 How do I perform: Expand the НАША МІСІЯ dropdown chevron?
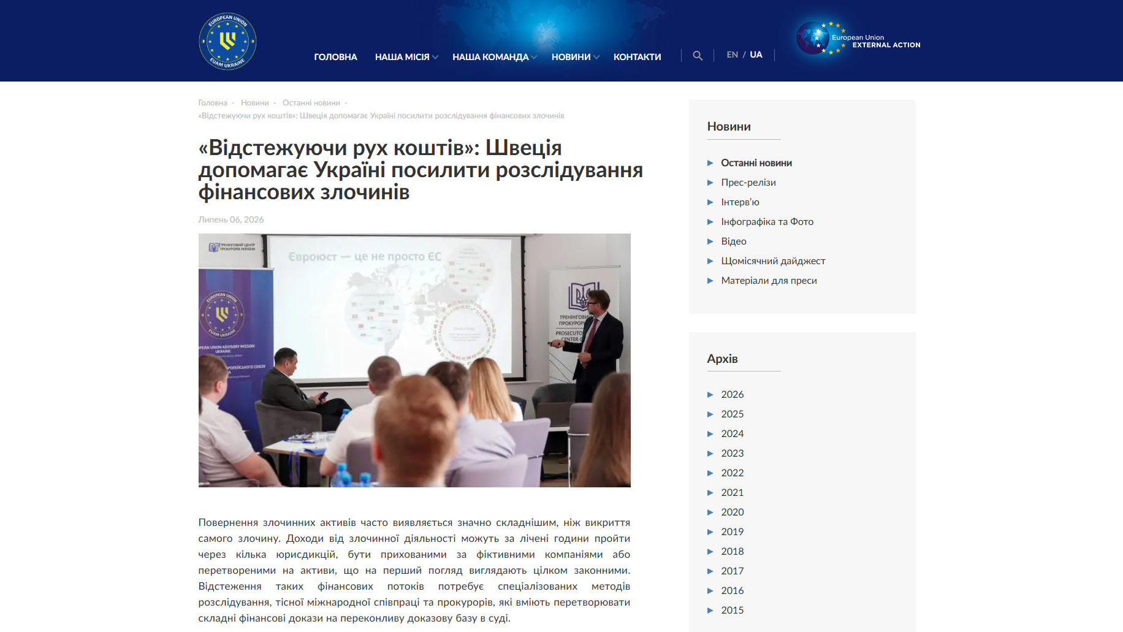(435, 57)
